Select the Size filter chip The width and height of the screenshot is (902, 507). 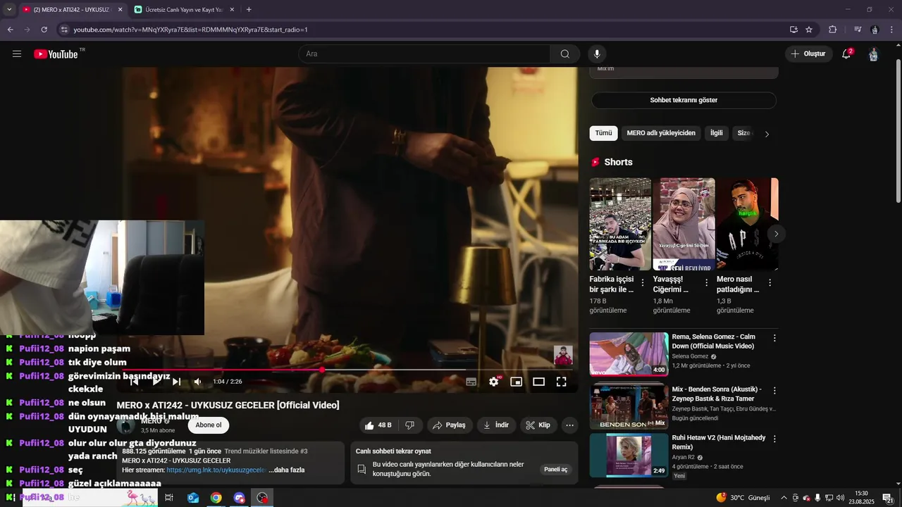pyautogui.click(x=744, y=133)
